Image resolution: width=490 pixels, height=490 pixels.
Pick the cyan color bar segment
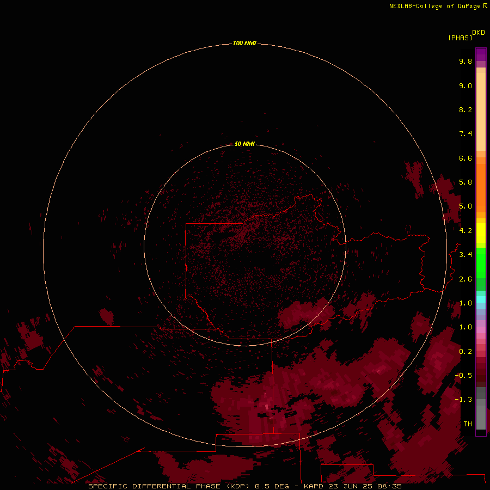click(x=481, y=299)
